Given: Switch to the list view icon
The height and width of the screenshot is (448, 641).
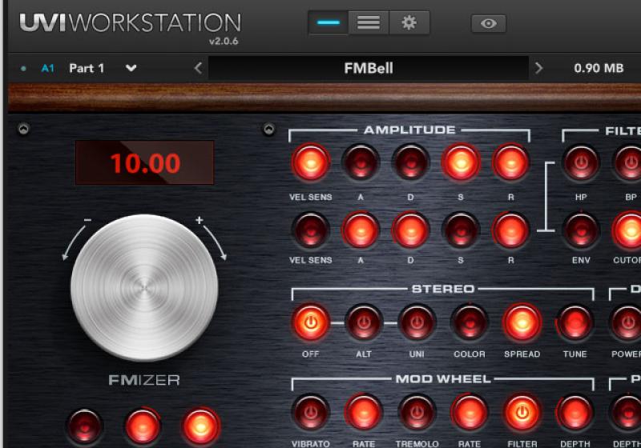Looking at the screenshot, I should 369,23.
